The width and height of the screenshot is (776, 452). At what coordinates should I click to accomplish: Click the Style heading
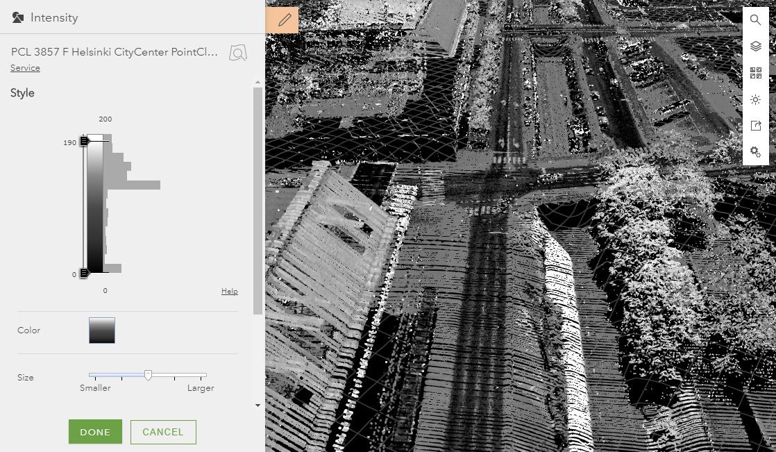(22, 93)
